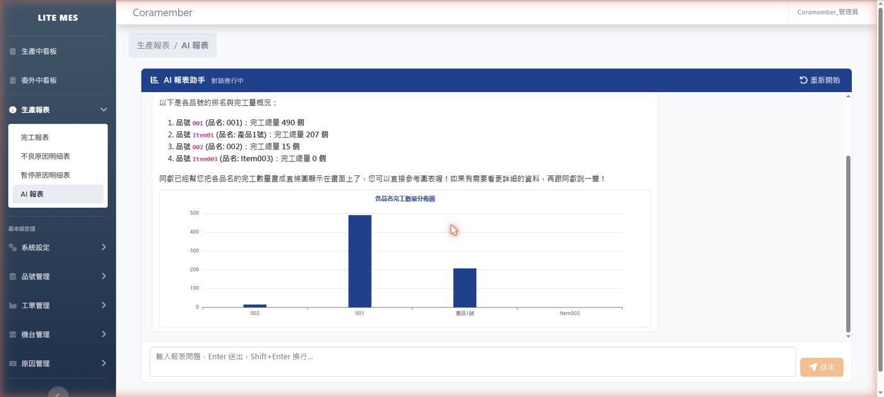Click the 以下是各品號的排名與完工量概況 sentence
Screen dimensions: 884x397
click(218, 102)
